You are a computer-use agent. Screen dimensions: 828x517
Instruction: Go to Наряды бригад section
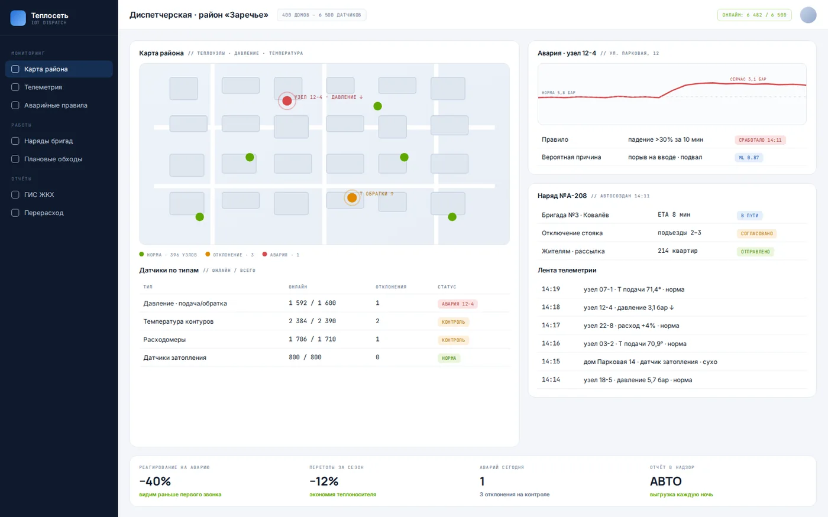[x=59, y=141]
